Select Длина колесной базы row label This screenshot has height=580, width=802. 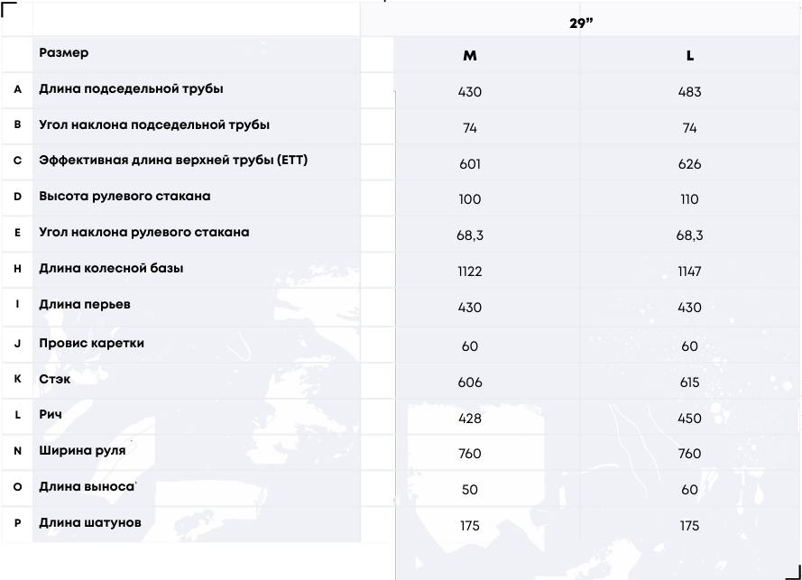coord(111,269)
